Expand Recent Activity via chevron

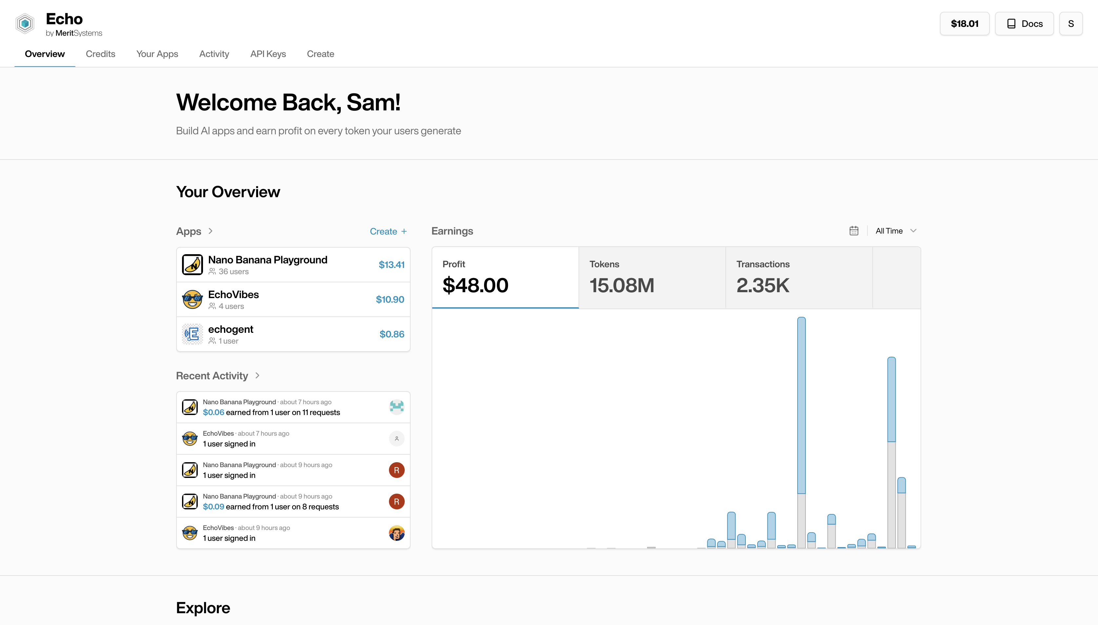[x=257, y=376]
